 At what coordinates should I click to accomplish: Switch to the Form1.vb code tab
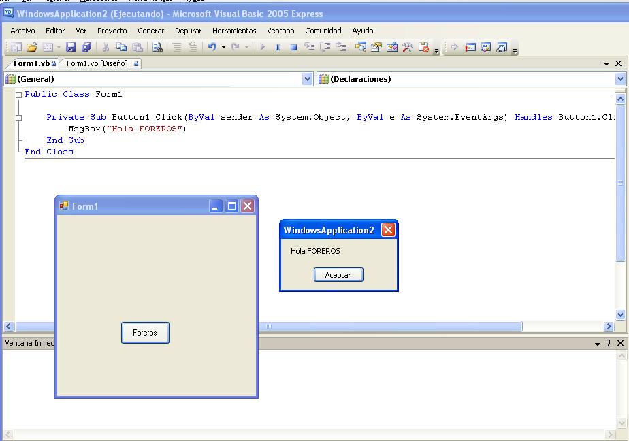tap(32, 63)
